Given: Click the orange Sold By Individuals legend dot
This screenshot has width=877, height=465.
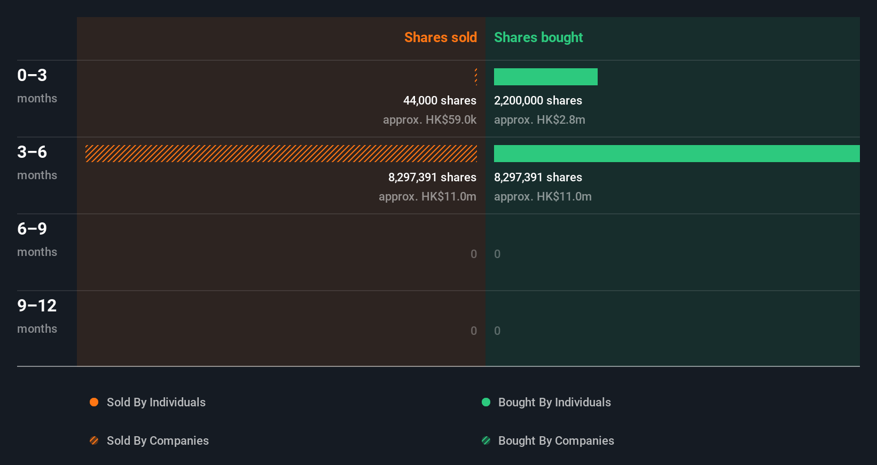Looking at the screenshot, I should 94,402.
